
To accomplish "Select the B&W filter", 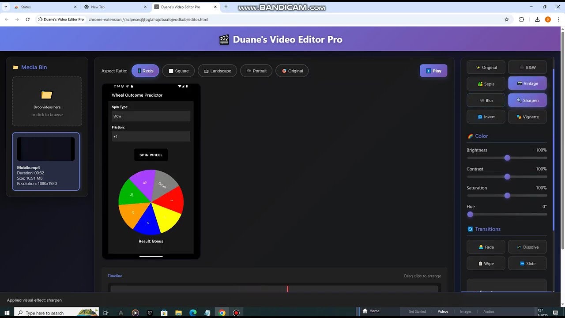I will coord(527,67).
